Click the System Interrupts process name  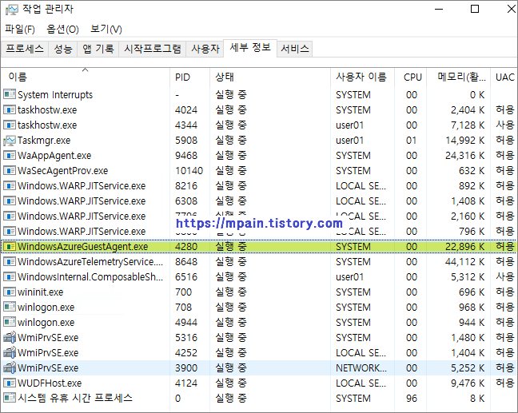(x=55, y=95)
